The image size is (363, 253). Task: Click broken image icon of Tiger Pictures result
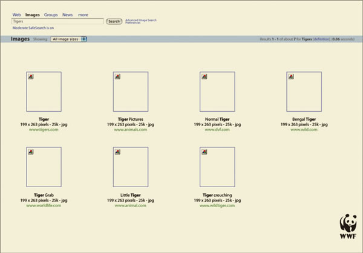click(x=117, y=75)
